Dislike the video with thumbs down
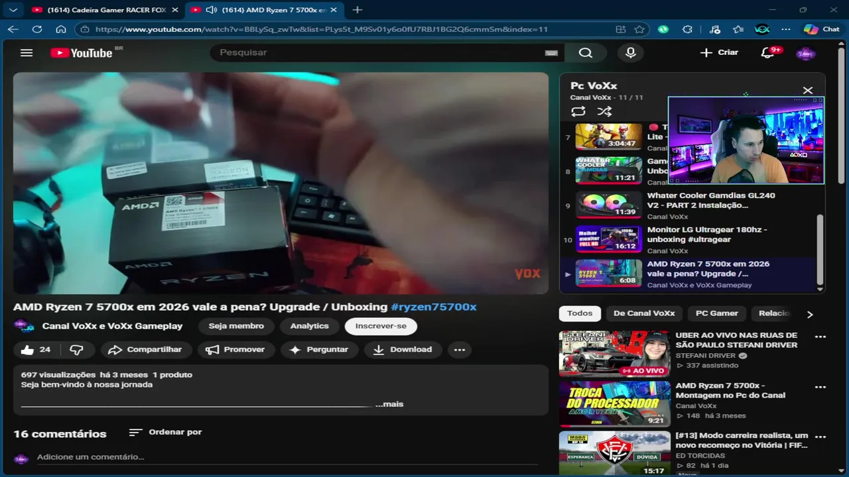Screen dimensions: 849x477 (x=77, y=350)
